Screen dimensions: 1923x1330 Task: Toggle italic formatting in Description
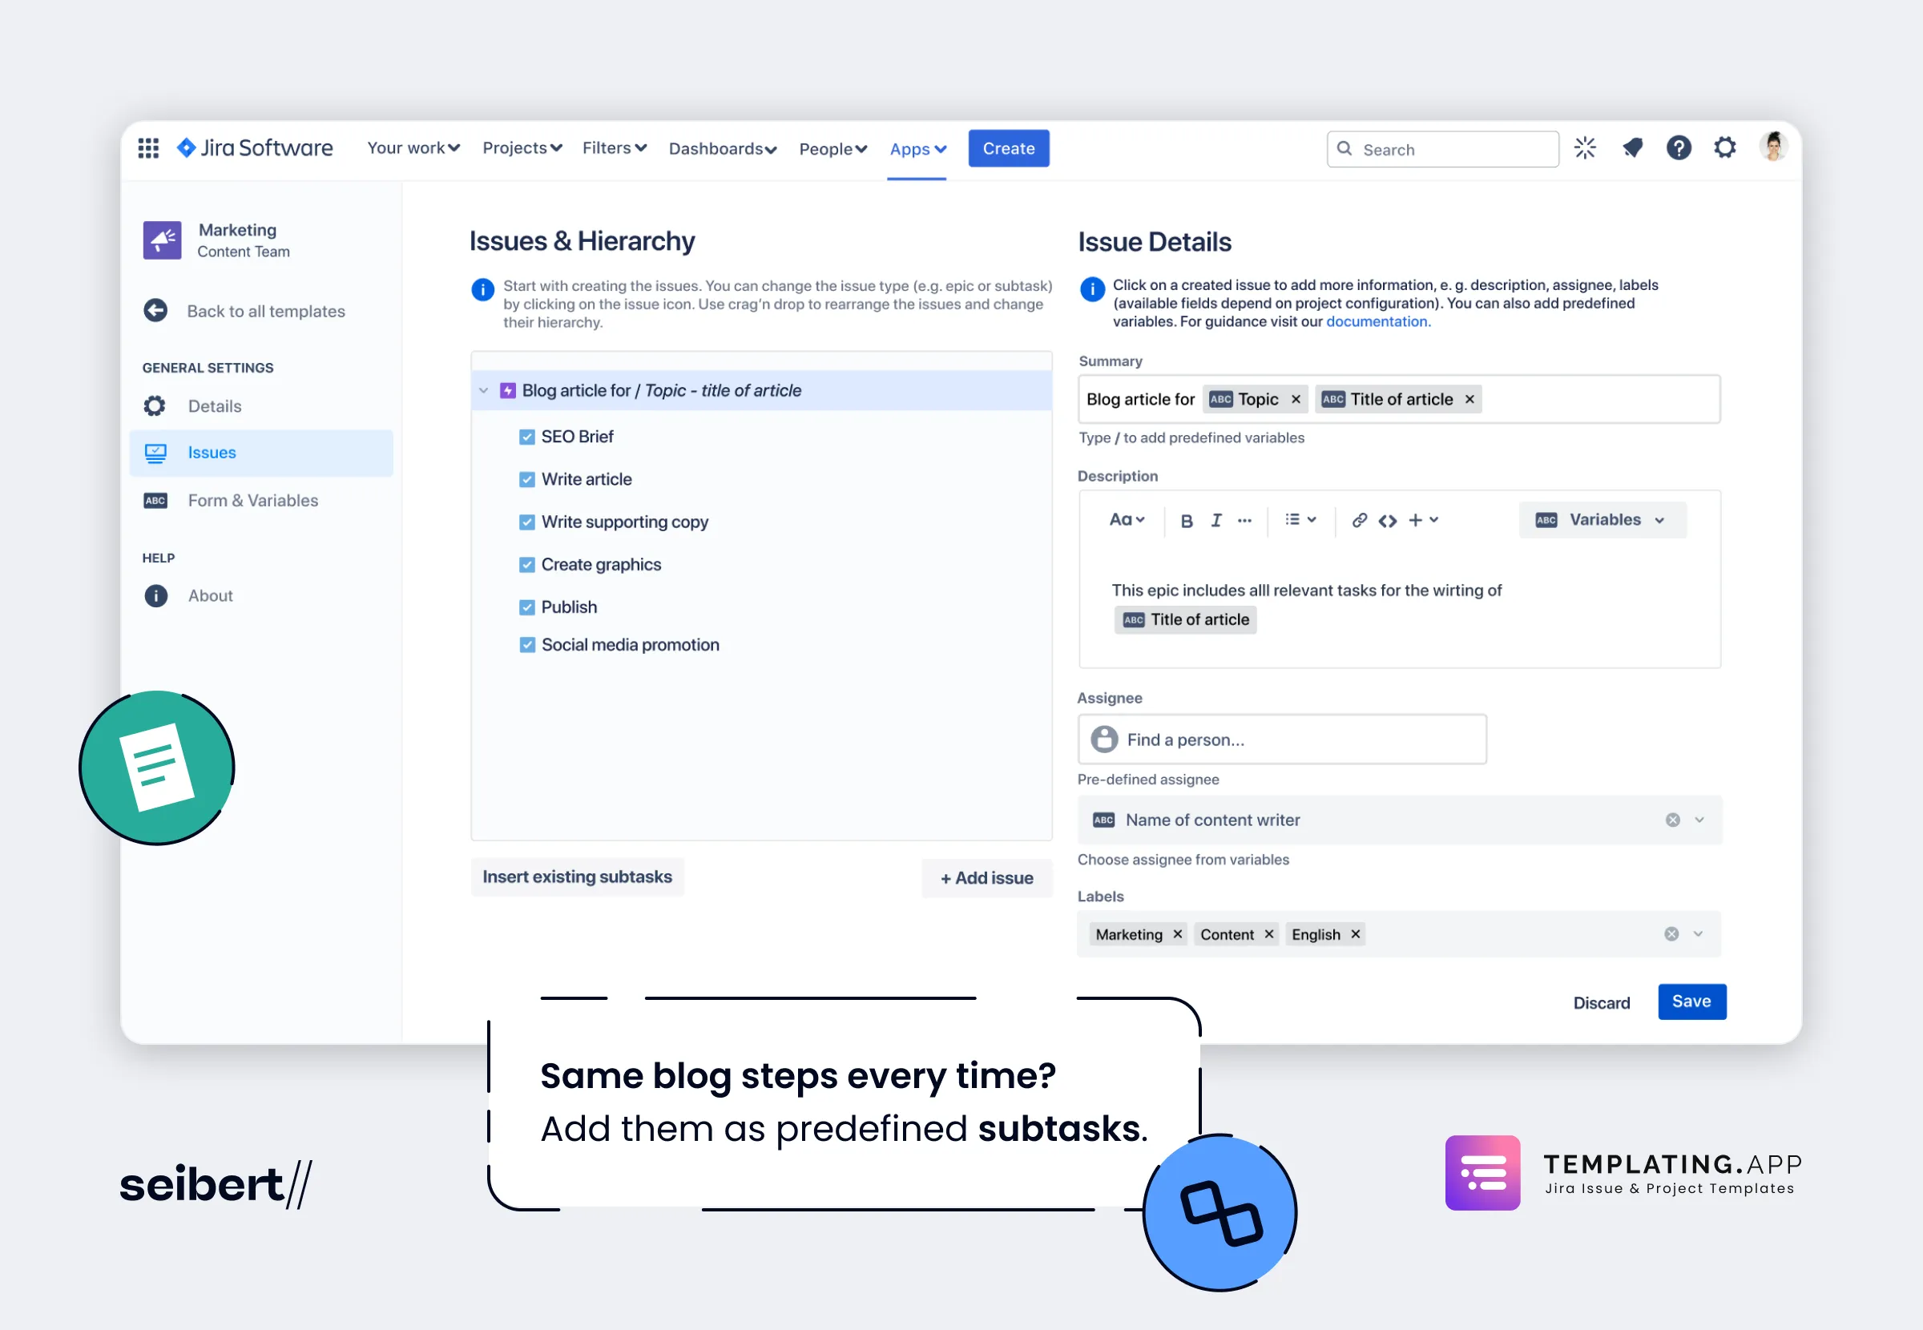[x=1216, y=521]
